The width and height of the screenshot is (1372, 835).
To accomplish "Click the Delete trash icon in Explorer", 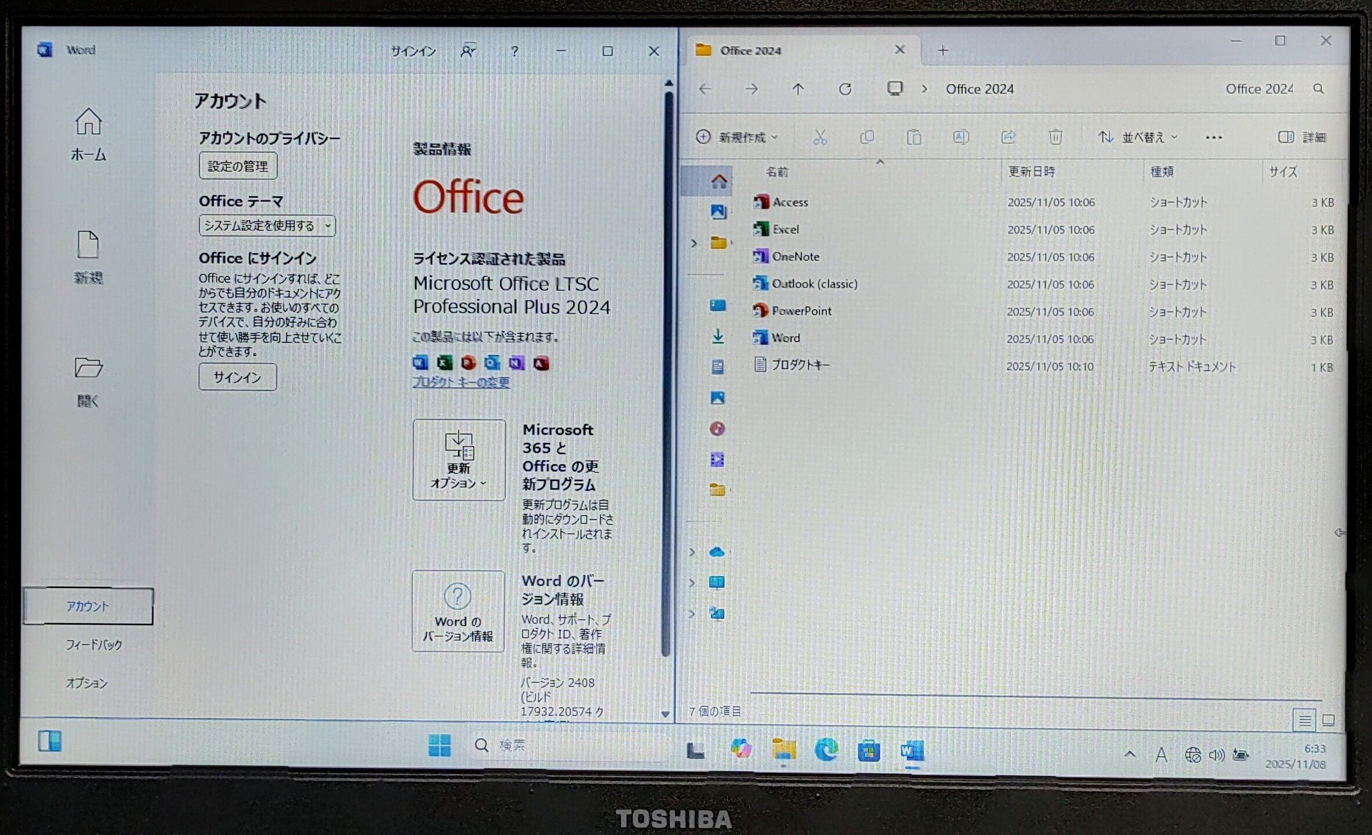I will (1055, 137).
